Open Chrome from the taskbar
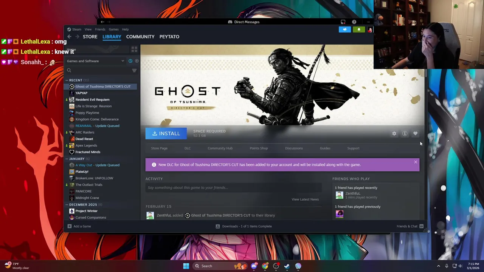Screen dimensions: 484x272 pyautogui.click(x=265, y=266)
